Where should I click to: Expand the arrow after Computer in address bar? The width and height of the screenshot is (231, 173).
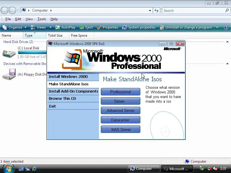pyautogui.click(x=51, y=10)
